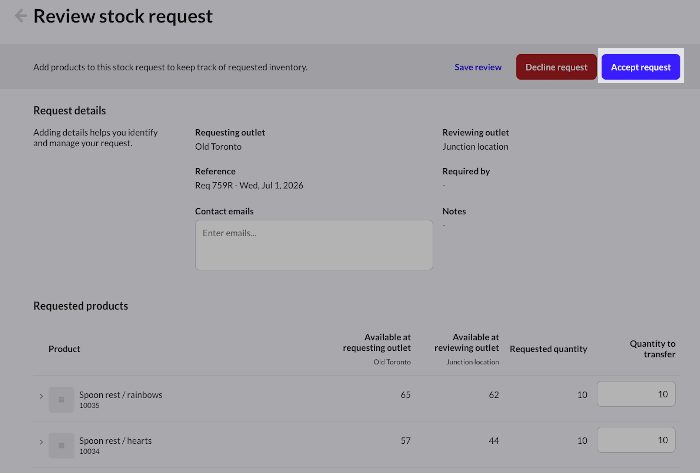Screen dimensions: 700x473
Task: Click 'Notes' label
Action: coord(454,211)
